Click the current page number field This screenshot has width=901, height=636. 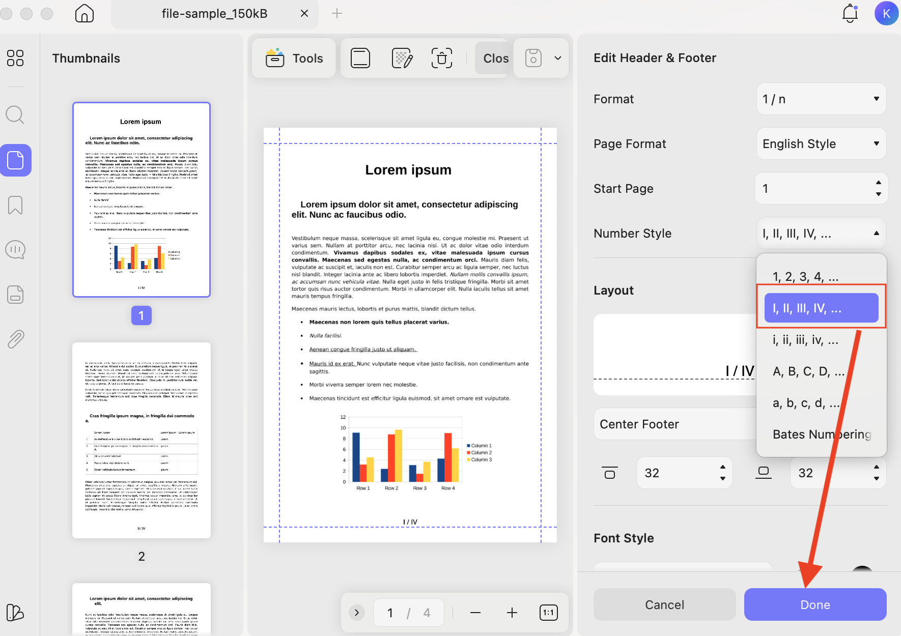point(390,613)
